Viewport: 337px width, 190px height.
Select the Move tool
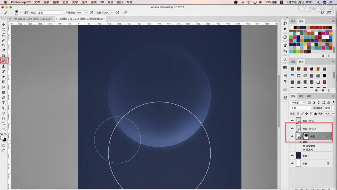coord(4,24)
